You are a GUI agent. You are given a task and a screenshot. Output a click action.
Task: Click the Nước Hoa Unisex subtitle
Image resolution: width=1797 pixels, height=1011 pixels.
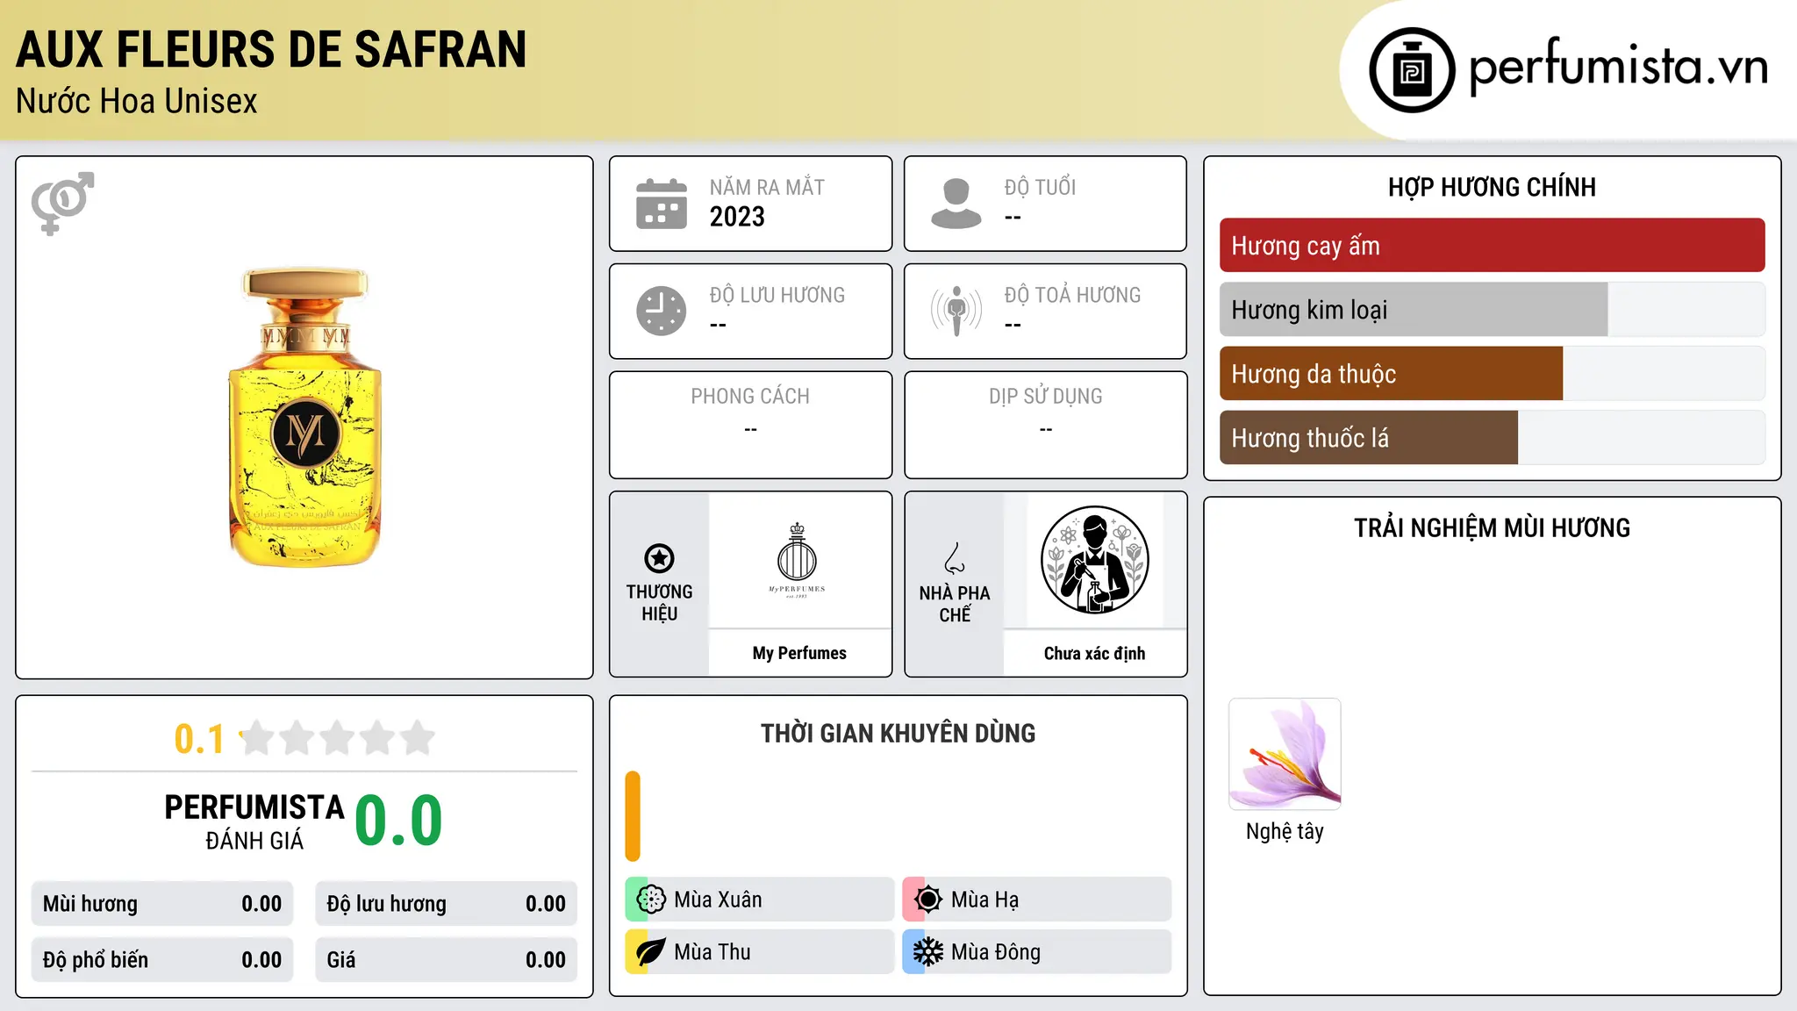click(x=137, y=102)
